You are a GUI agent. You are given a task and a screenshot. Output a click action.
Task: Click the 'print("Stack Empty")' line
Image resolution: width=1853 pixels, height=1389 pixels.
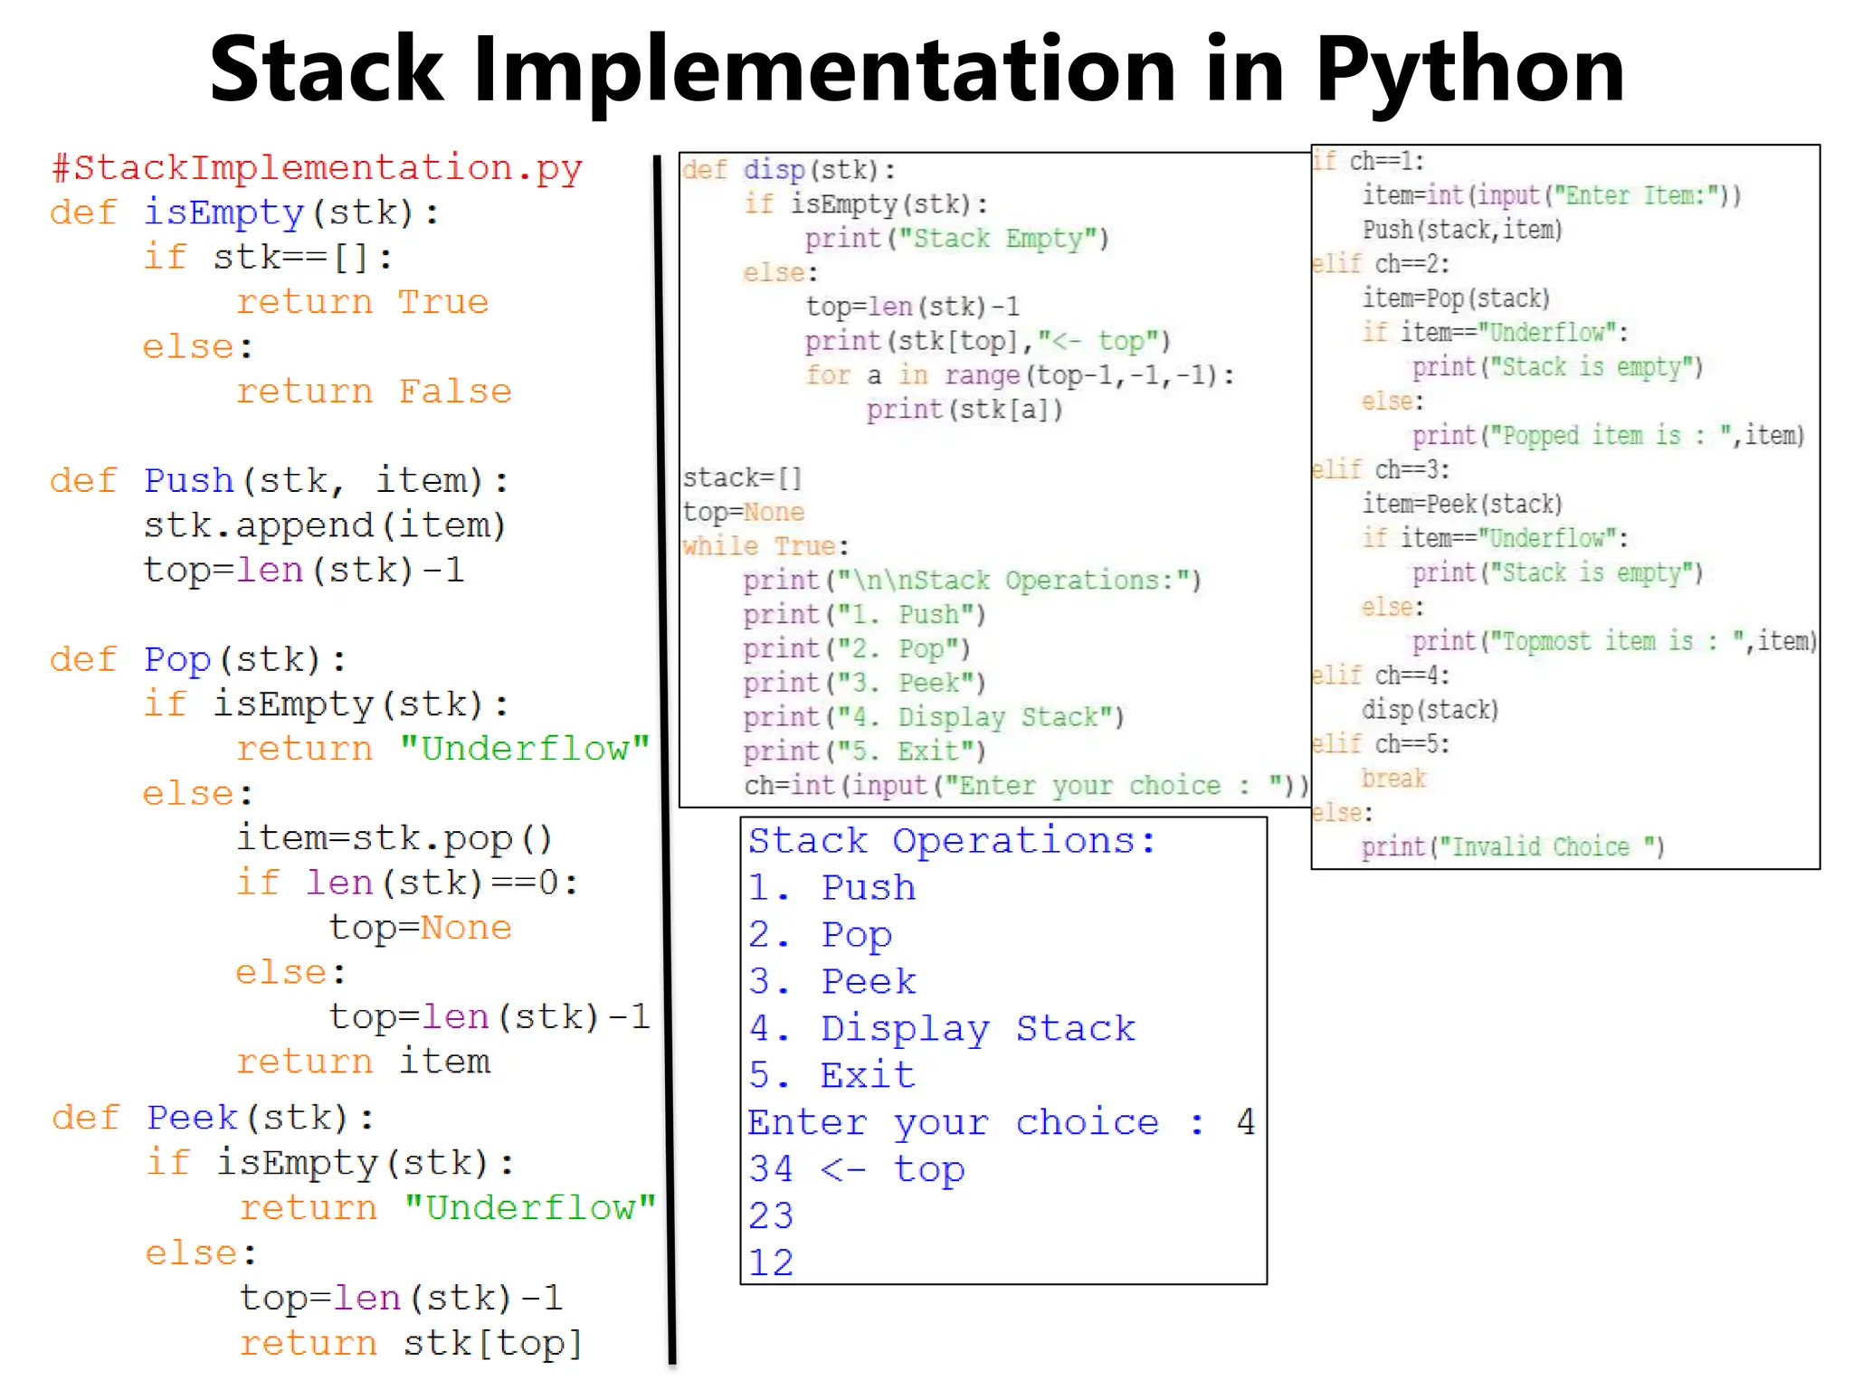(956, 239)
